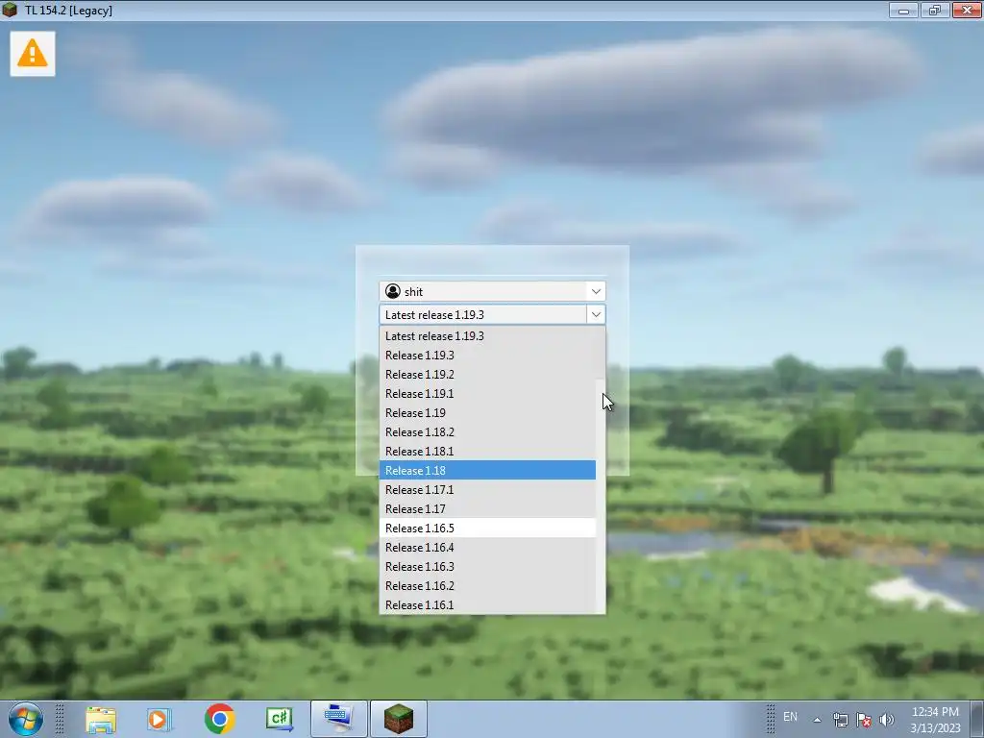
Task: Select Release 1.16.5 entry
Action: (487, 528)
